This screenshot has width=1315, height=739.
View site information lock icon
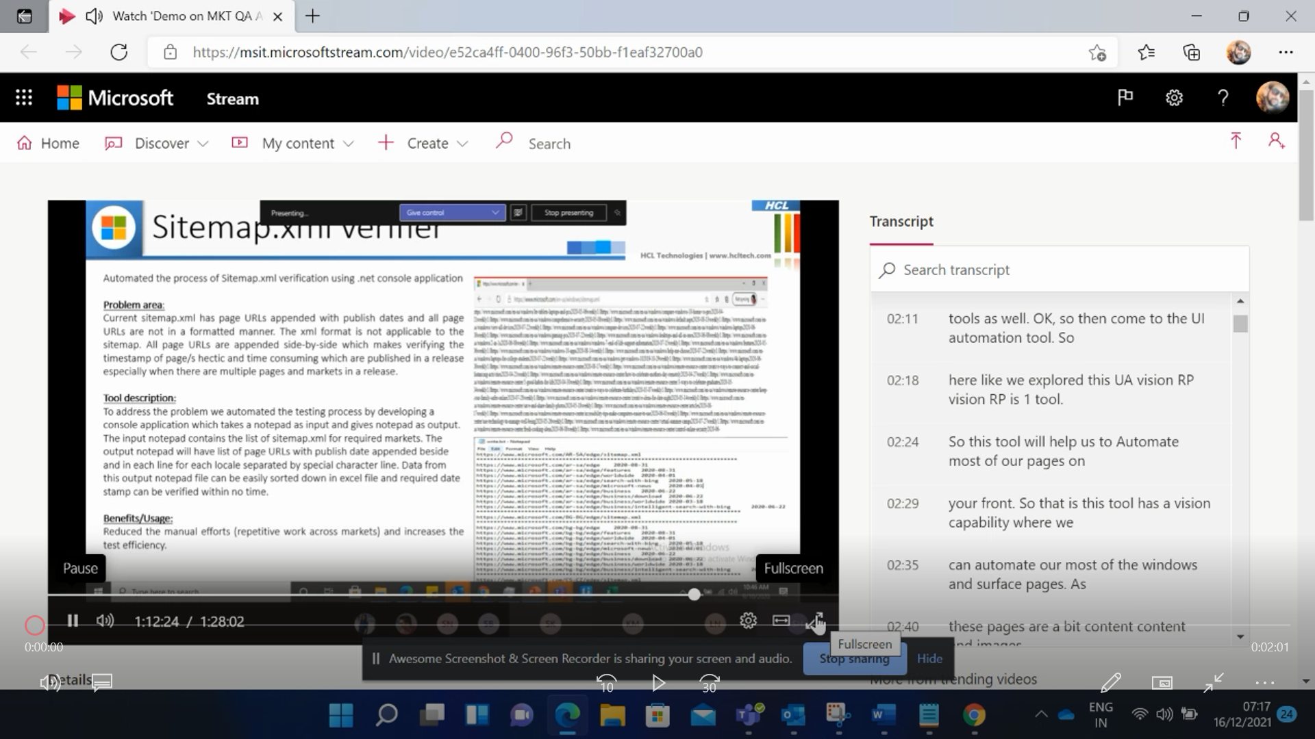(x=171, y=53)
